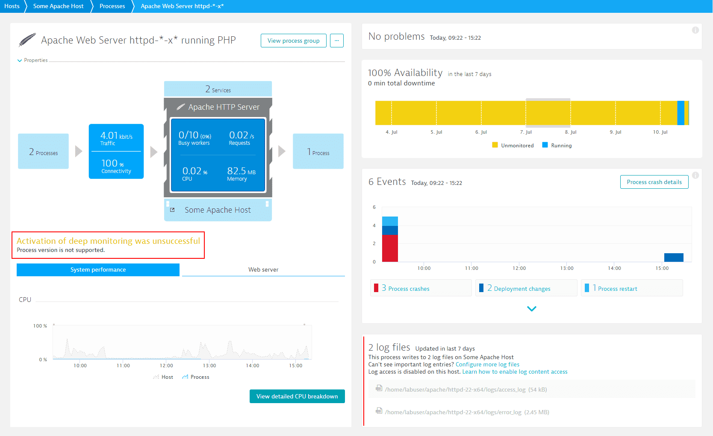Click '0/10 Busy workers' value
The height and width of the screenshot is (436, 713).
195,138
